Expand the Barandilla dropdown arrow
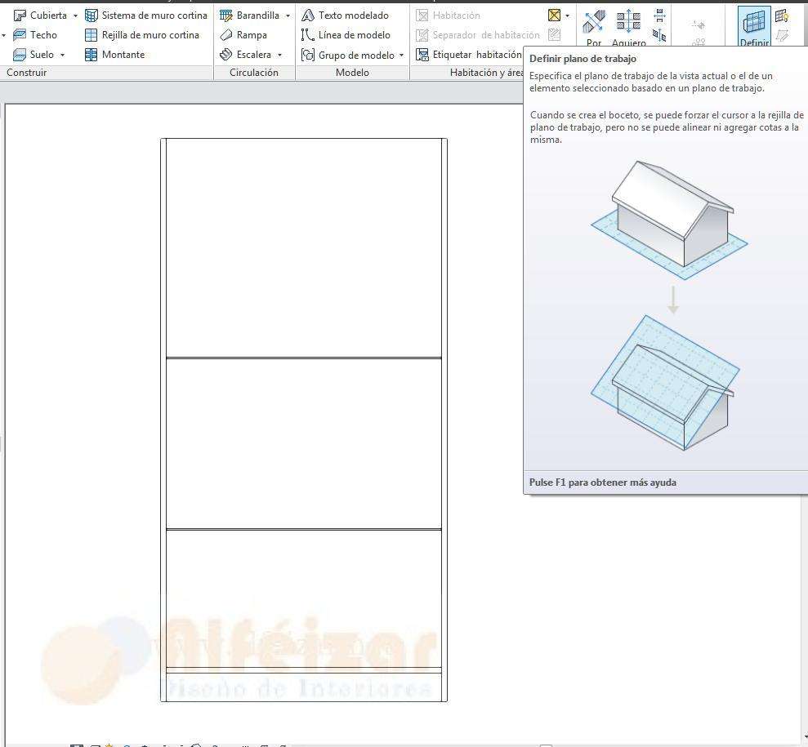The width and height of the screenshot is (808, 747). click(288, 16)
